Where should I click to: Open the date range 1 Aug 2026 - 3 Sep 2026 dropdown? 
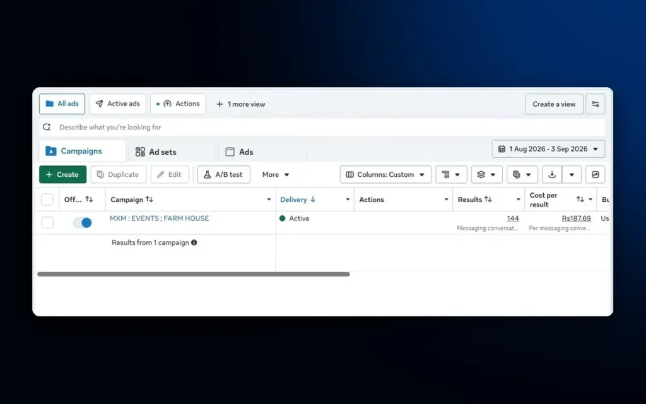[548, 149]
